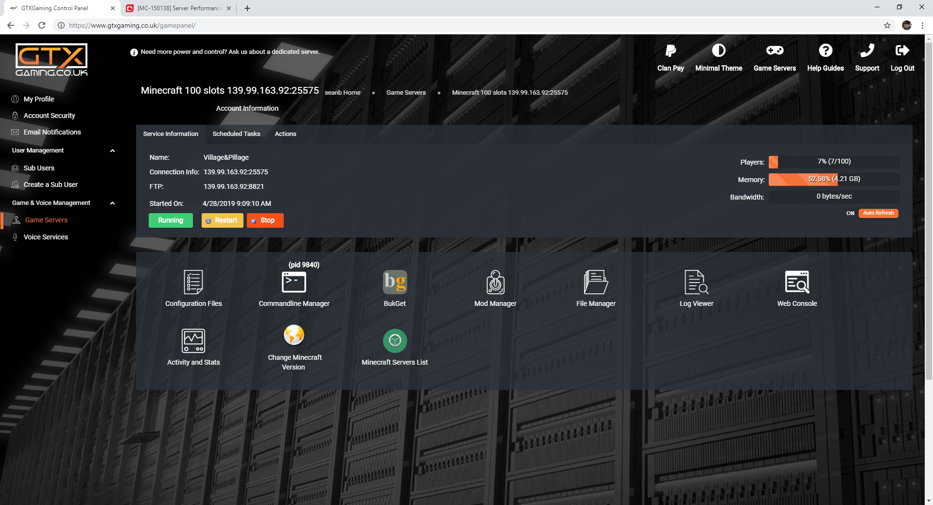Open the Log Viewer icon
Viewport: 933px width, 505px height.
pos(696,282)
